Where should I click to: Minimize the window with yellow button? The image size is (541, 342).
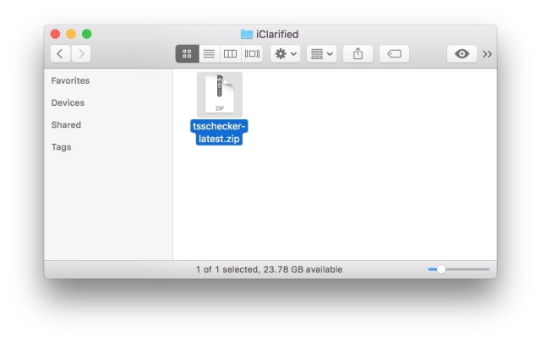coord(71,34)
